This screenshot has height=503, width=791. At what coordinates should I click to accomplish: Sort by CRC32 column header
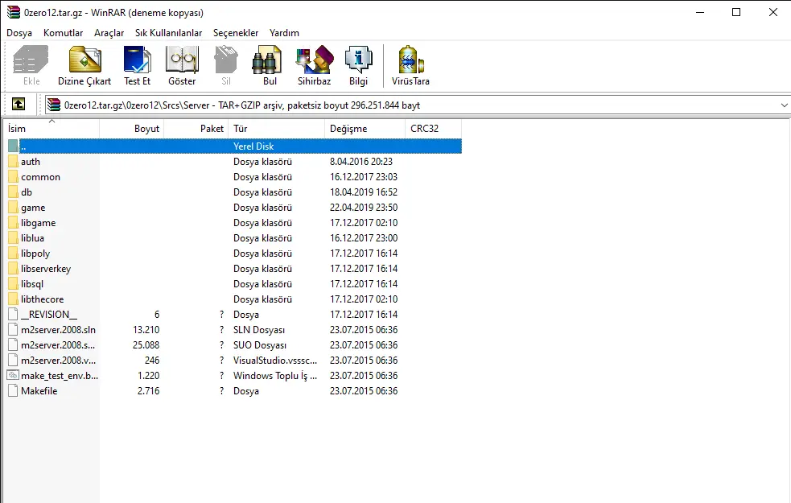pyautogui.click(x=434, y=129)
